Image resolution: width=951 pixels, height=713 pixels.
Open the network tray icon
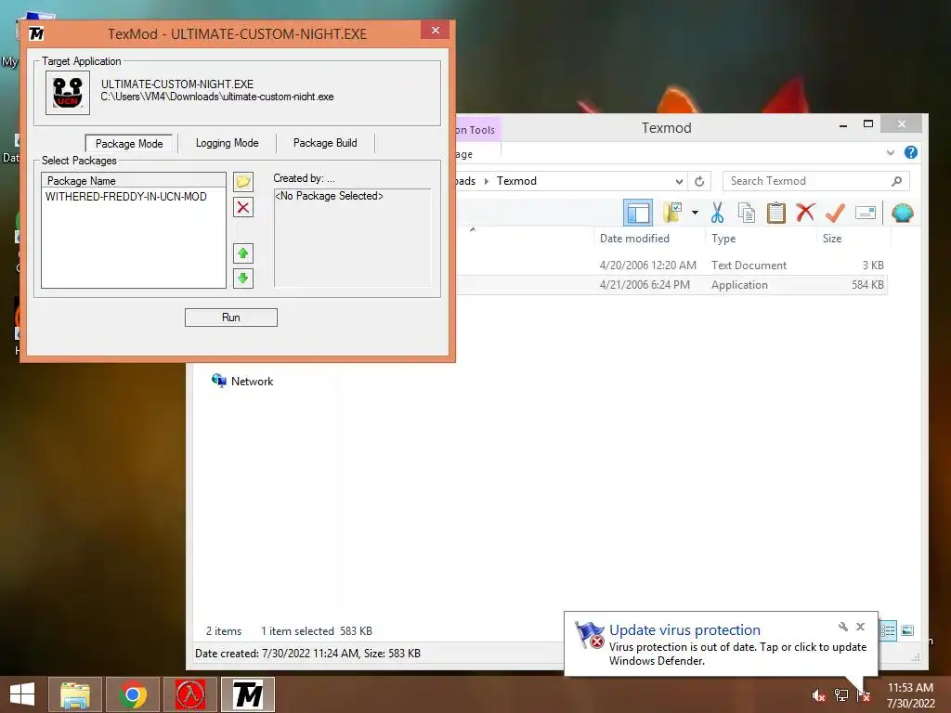[x=841, y=695]
